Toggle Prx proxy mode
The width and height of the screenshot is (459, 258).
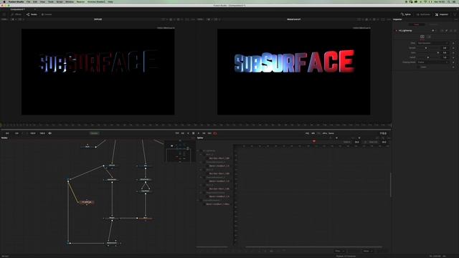318,133
